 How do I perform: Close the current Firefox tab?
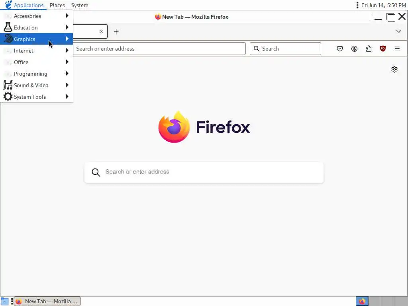101,31
